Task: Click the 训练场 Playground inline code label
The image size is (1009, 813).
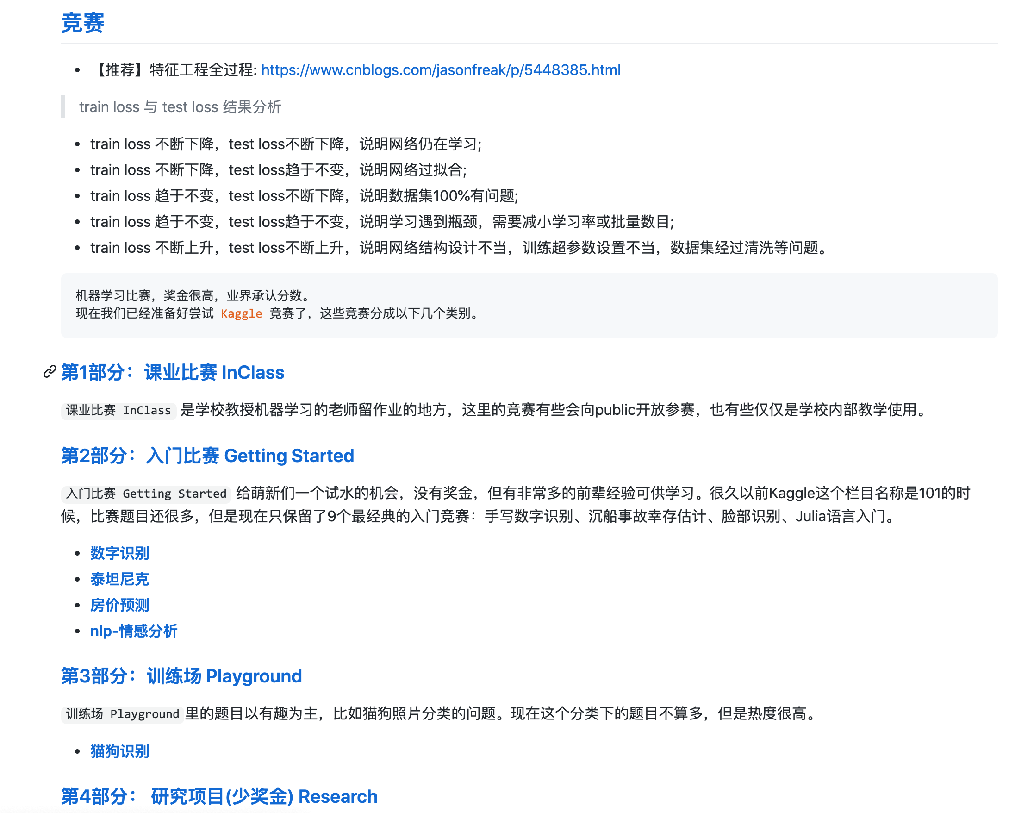Action: tap(122, 714)
